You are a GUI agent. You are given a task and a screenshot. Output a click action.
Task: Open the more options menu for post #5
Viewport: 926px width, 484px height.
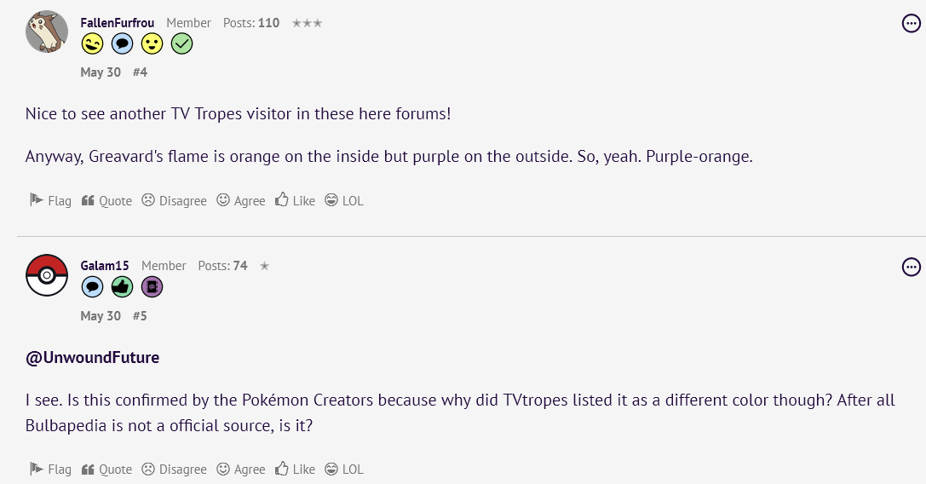912,267
